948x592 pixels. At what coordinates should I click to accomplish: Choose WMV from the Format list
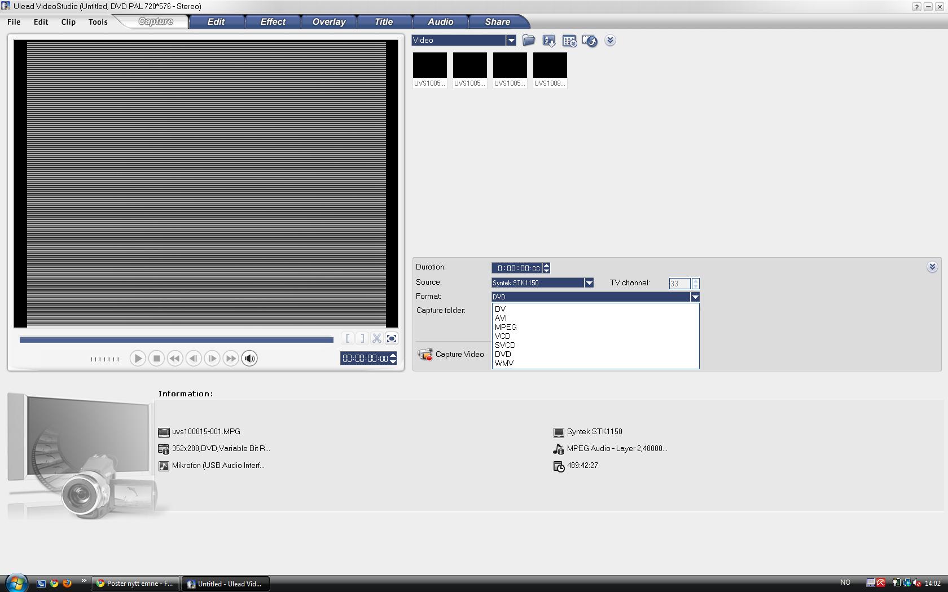[x=504, y=363]
